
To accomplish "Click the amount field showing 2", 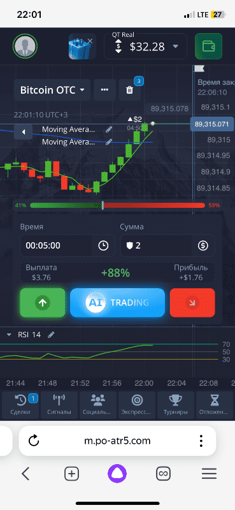I will coord(167,245).
